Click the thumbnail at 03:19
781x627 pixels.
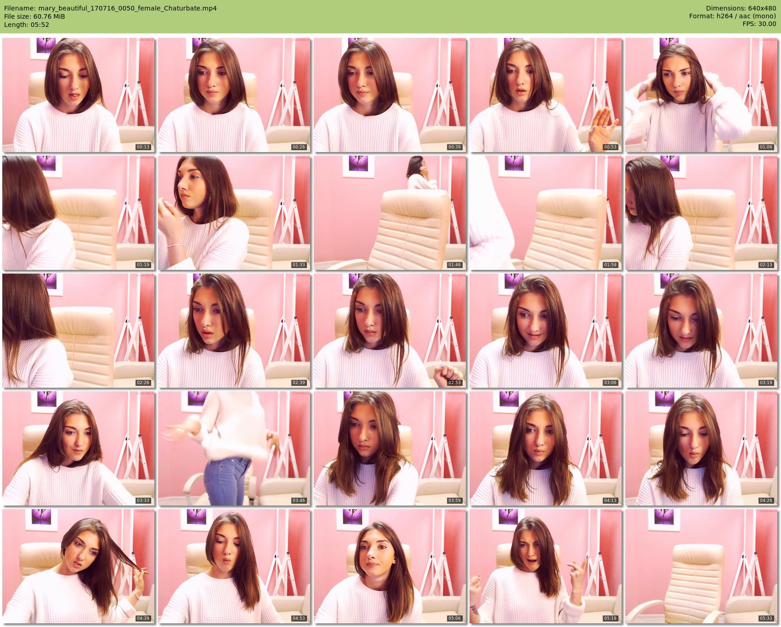(702, 331)
